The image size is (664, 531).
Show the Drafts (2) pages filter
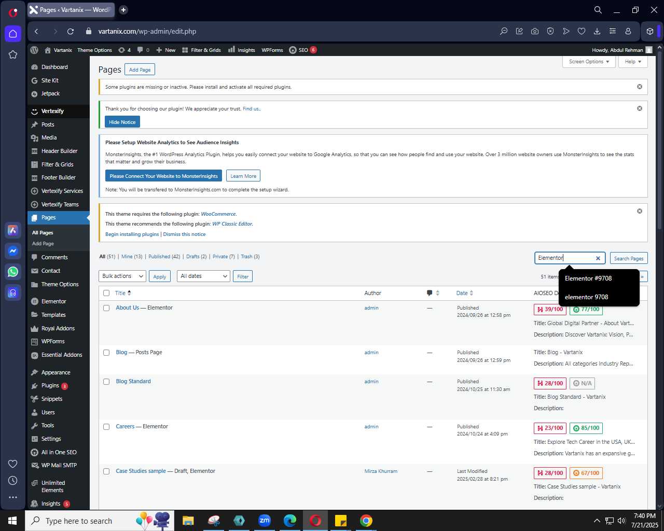pyautogui.click(x=196, y=257)
